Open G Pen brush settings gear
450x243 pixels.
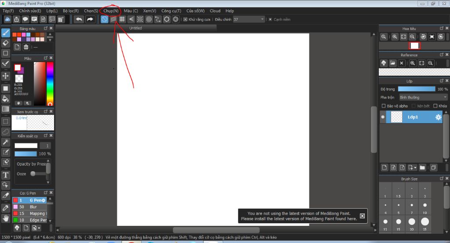[x=44, y=200]
